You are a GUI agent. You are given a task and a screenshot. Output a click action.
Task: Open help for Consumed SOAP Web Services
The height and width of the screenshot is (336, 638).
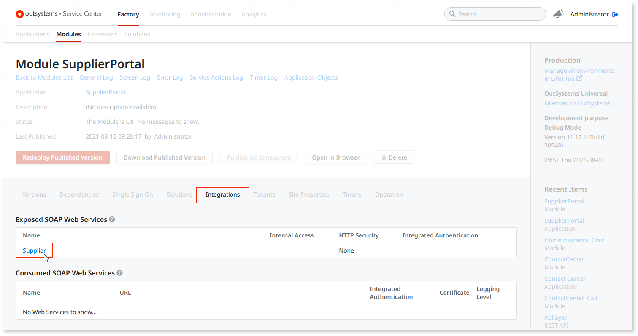(119, 273)
